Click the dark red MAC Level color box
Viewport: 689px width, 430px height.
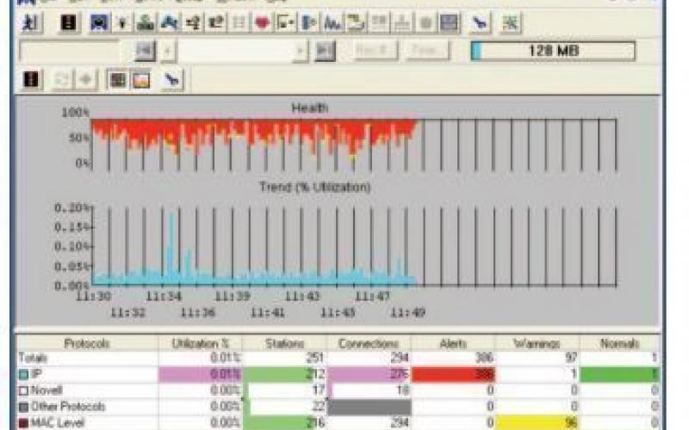coord(22,421)
